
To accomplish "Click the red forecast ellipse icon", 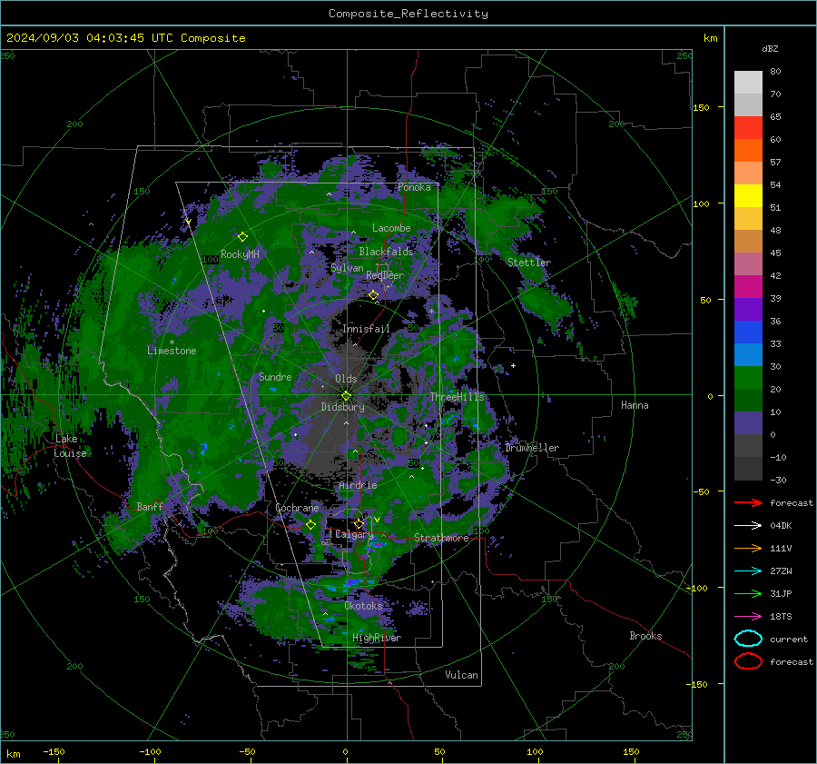I will click(x=748, y=661).
